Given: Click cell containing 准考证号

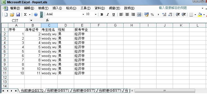Looking at the screenshot, I should [x=33, y=30].
